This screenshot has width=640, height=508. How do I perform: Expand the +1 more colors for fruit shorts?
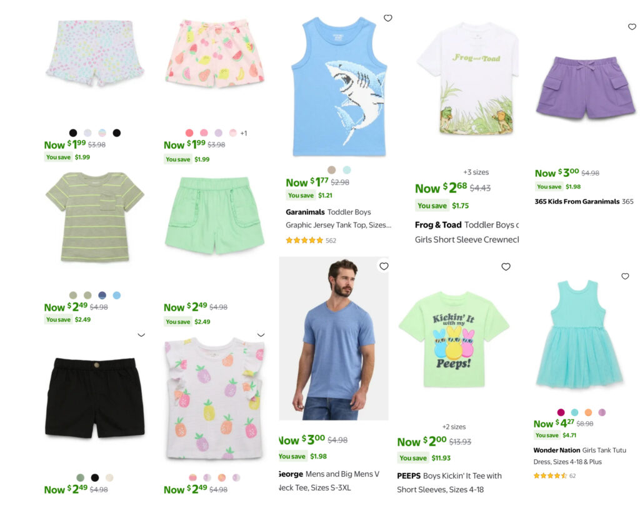[x=244, y=133]
